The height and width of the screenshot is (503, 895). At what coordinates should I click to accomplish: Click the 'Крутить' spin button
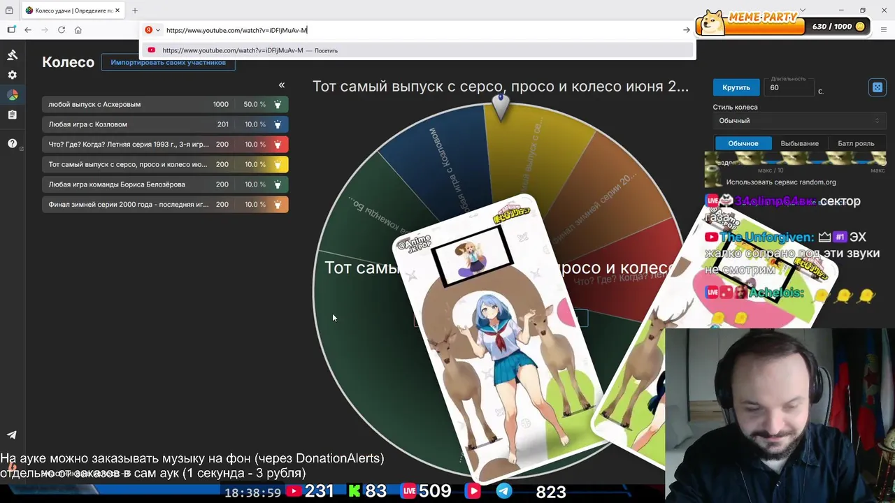(736, 87)
